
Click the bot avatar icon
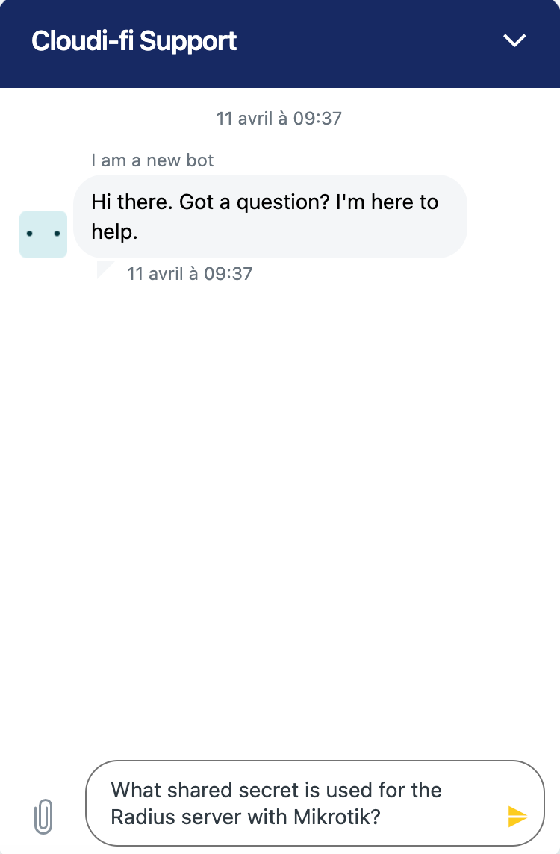click(43, 234)
